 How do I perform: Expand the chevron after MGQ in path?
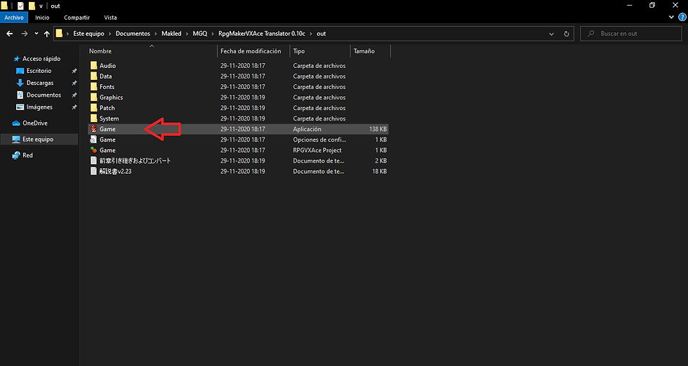coord(213,34)
